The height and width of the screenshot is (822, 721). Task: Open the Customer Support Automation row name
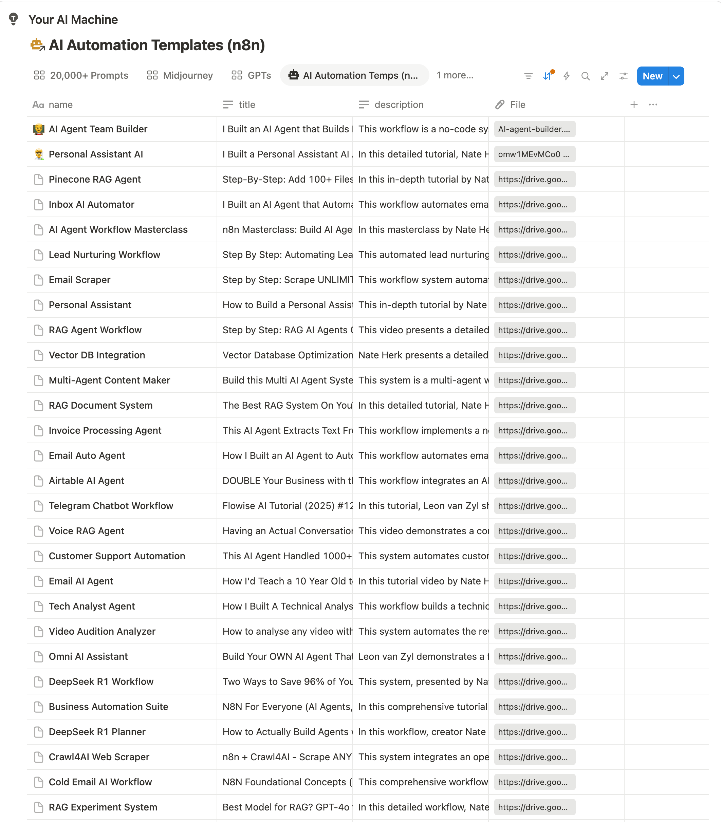(x=117, y=556)
